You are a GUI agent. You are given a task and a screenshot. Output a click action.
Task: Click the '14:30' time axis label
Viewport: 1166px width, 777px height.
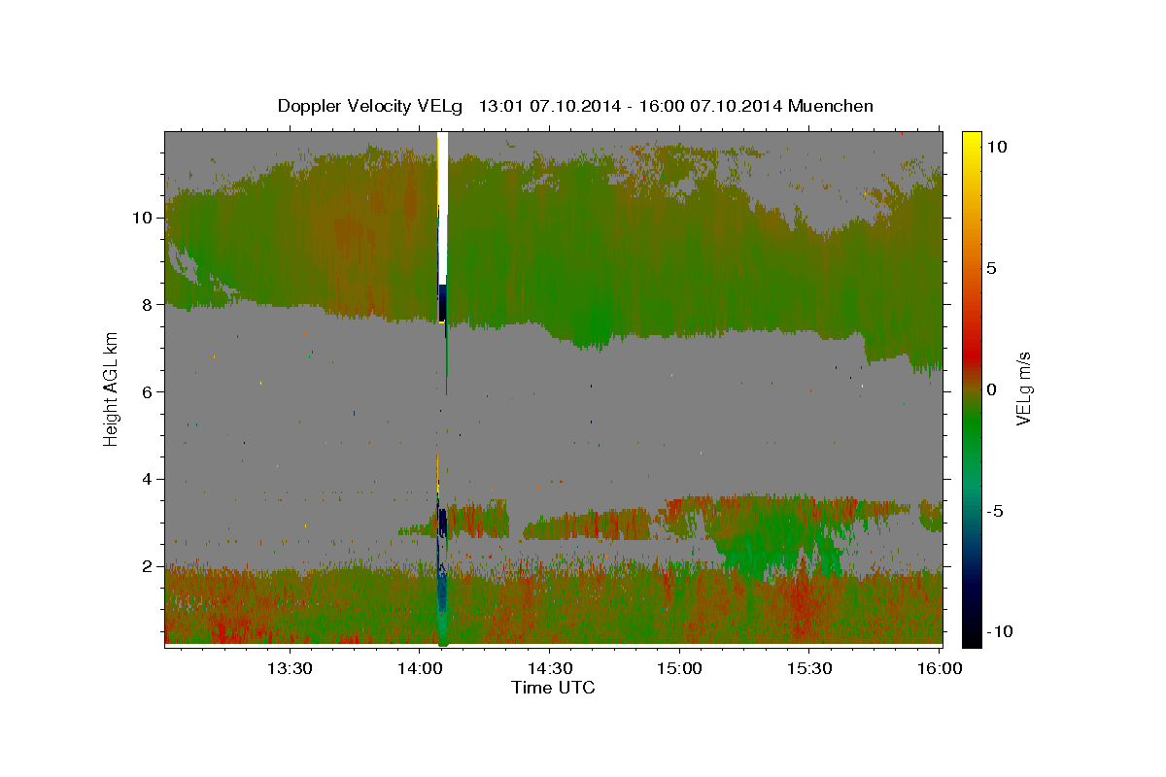(549, 668)
